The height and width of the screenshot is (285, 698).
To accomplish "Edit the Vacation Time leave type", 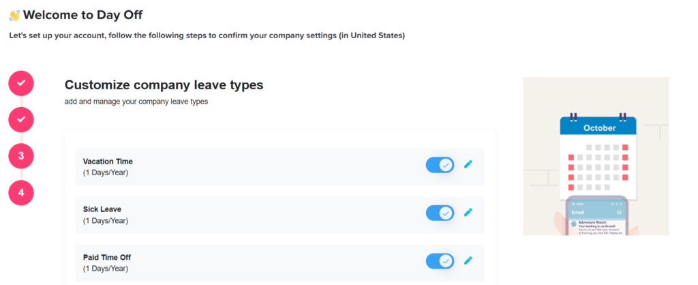I will [468, 164].
